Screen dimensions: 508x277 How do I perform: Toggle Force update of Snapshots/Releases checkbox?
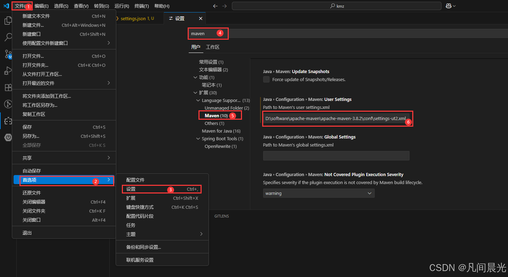(x=266, y=79)
